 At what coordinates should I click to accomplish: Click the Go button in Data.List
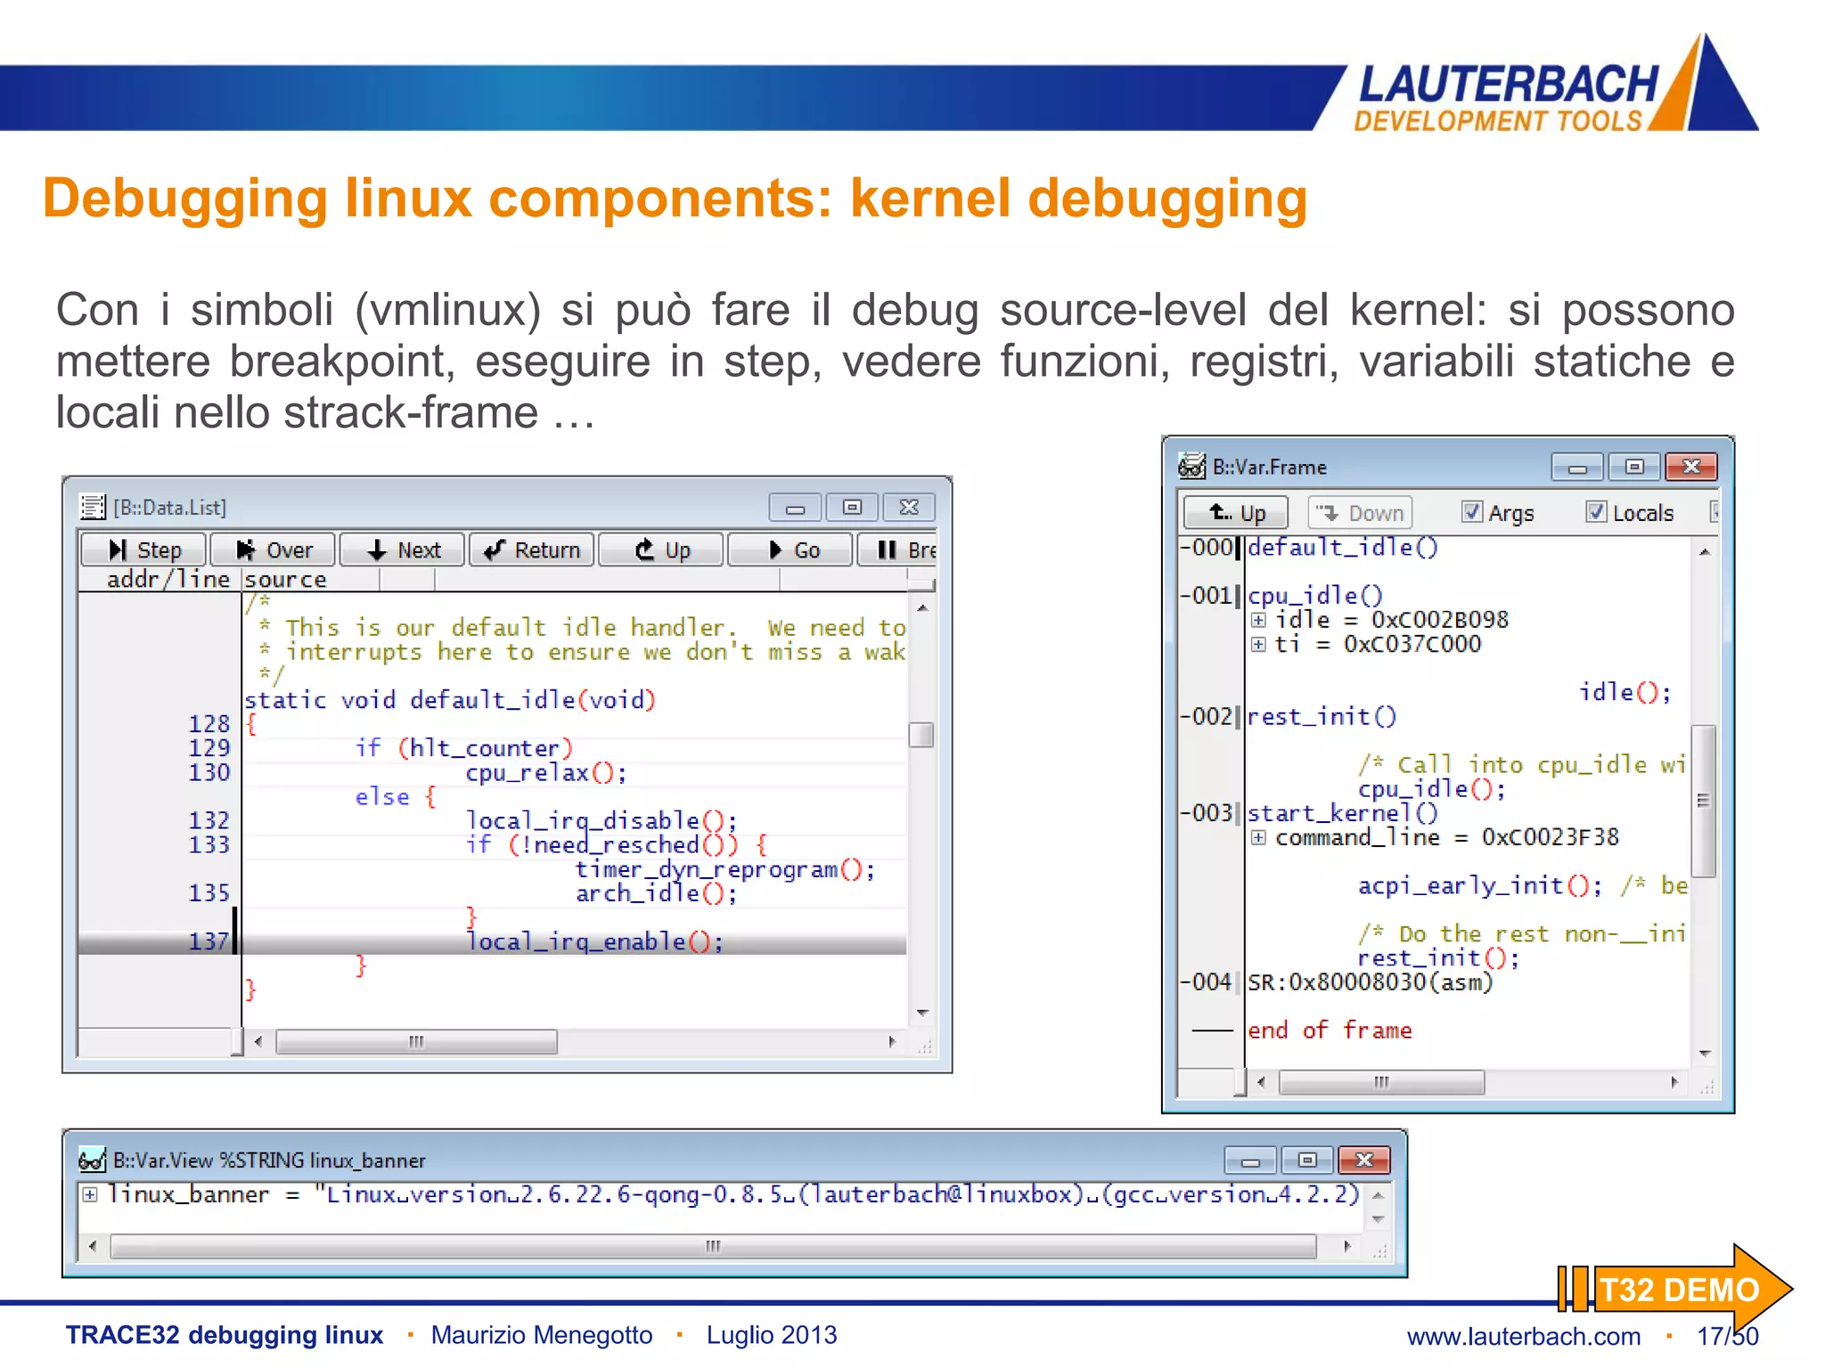pos(790,550)
